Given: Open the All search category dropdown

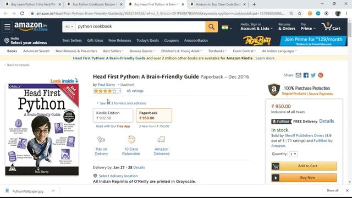Looking at the screenshot, I should [69, 27].
